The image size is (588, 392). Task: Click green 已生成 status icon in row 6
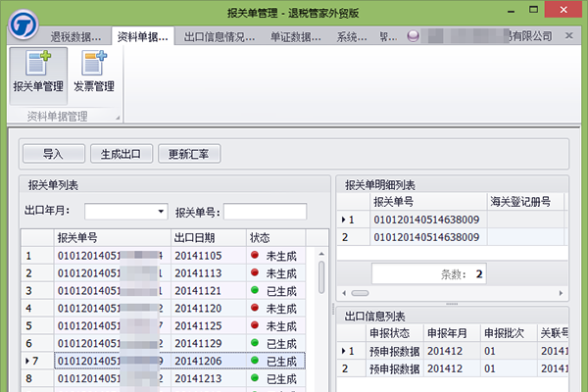click(255, 342)
